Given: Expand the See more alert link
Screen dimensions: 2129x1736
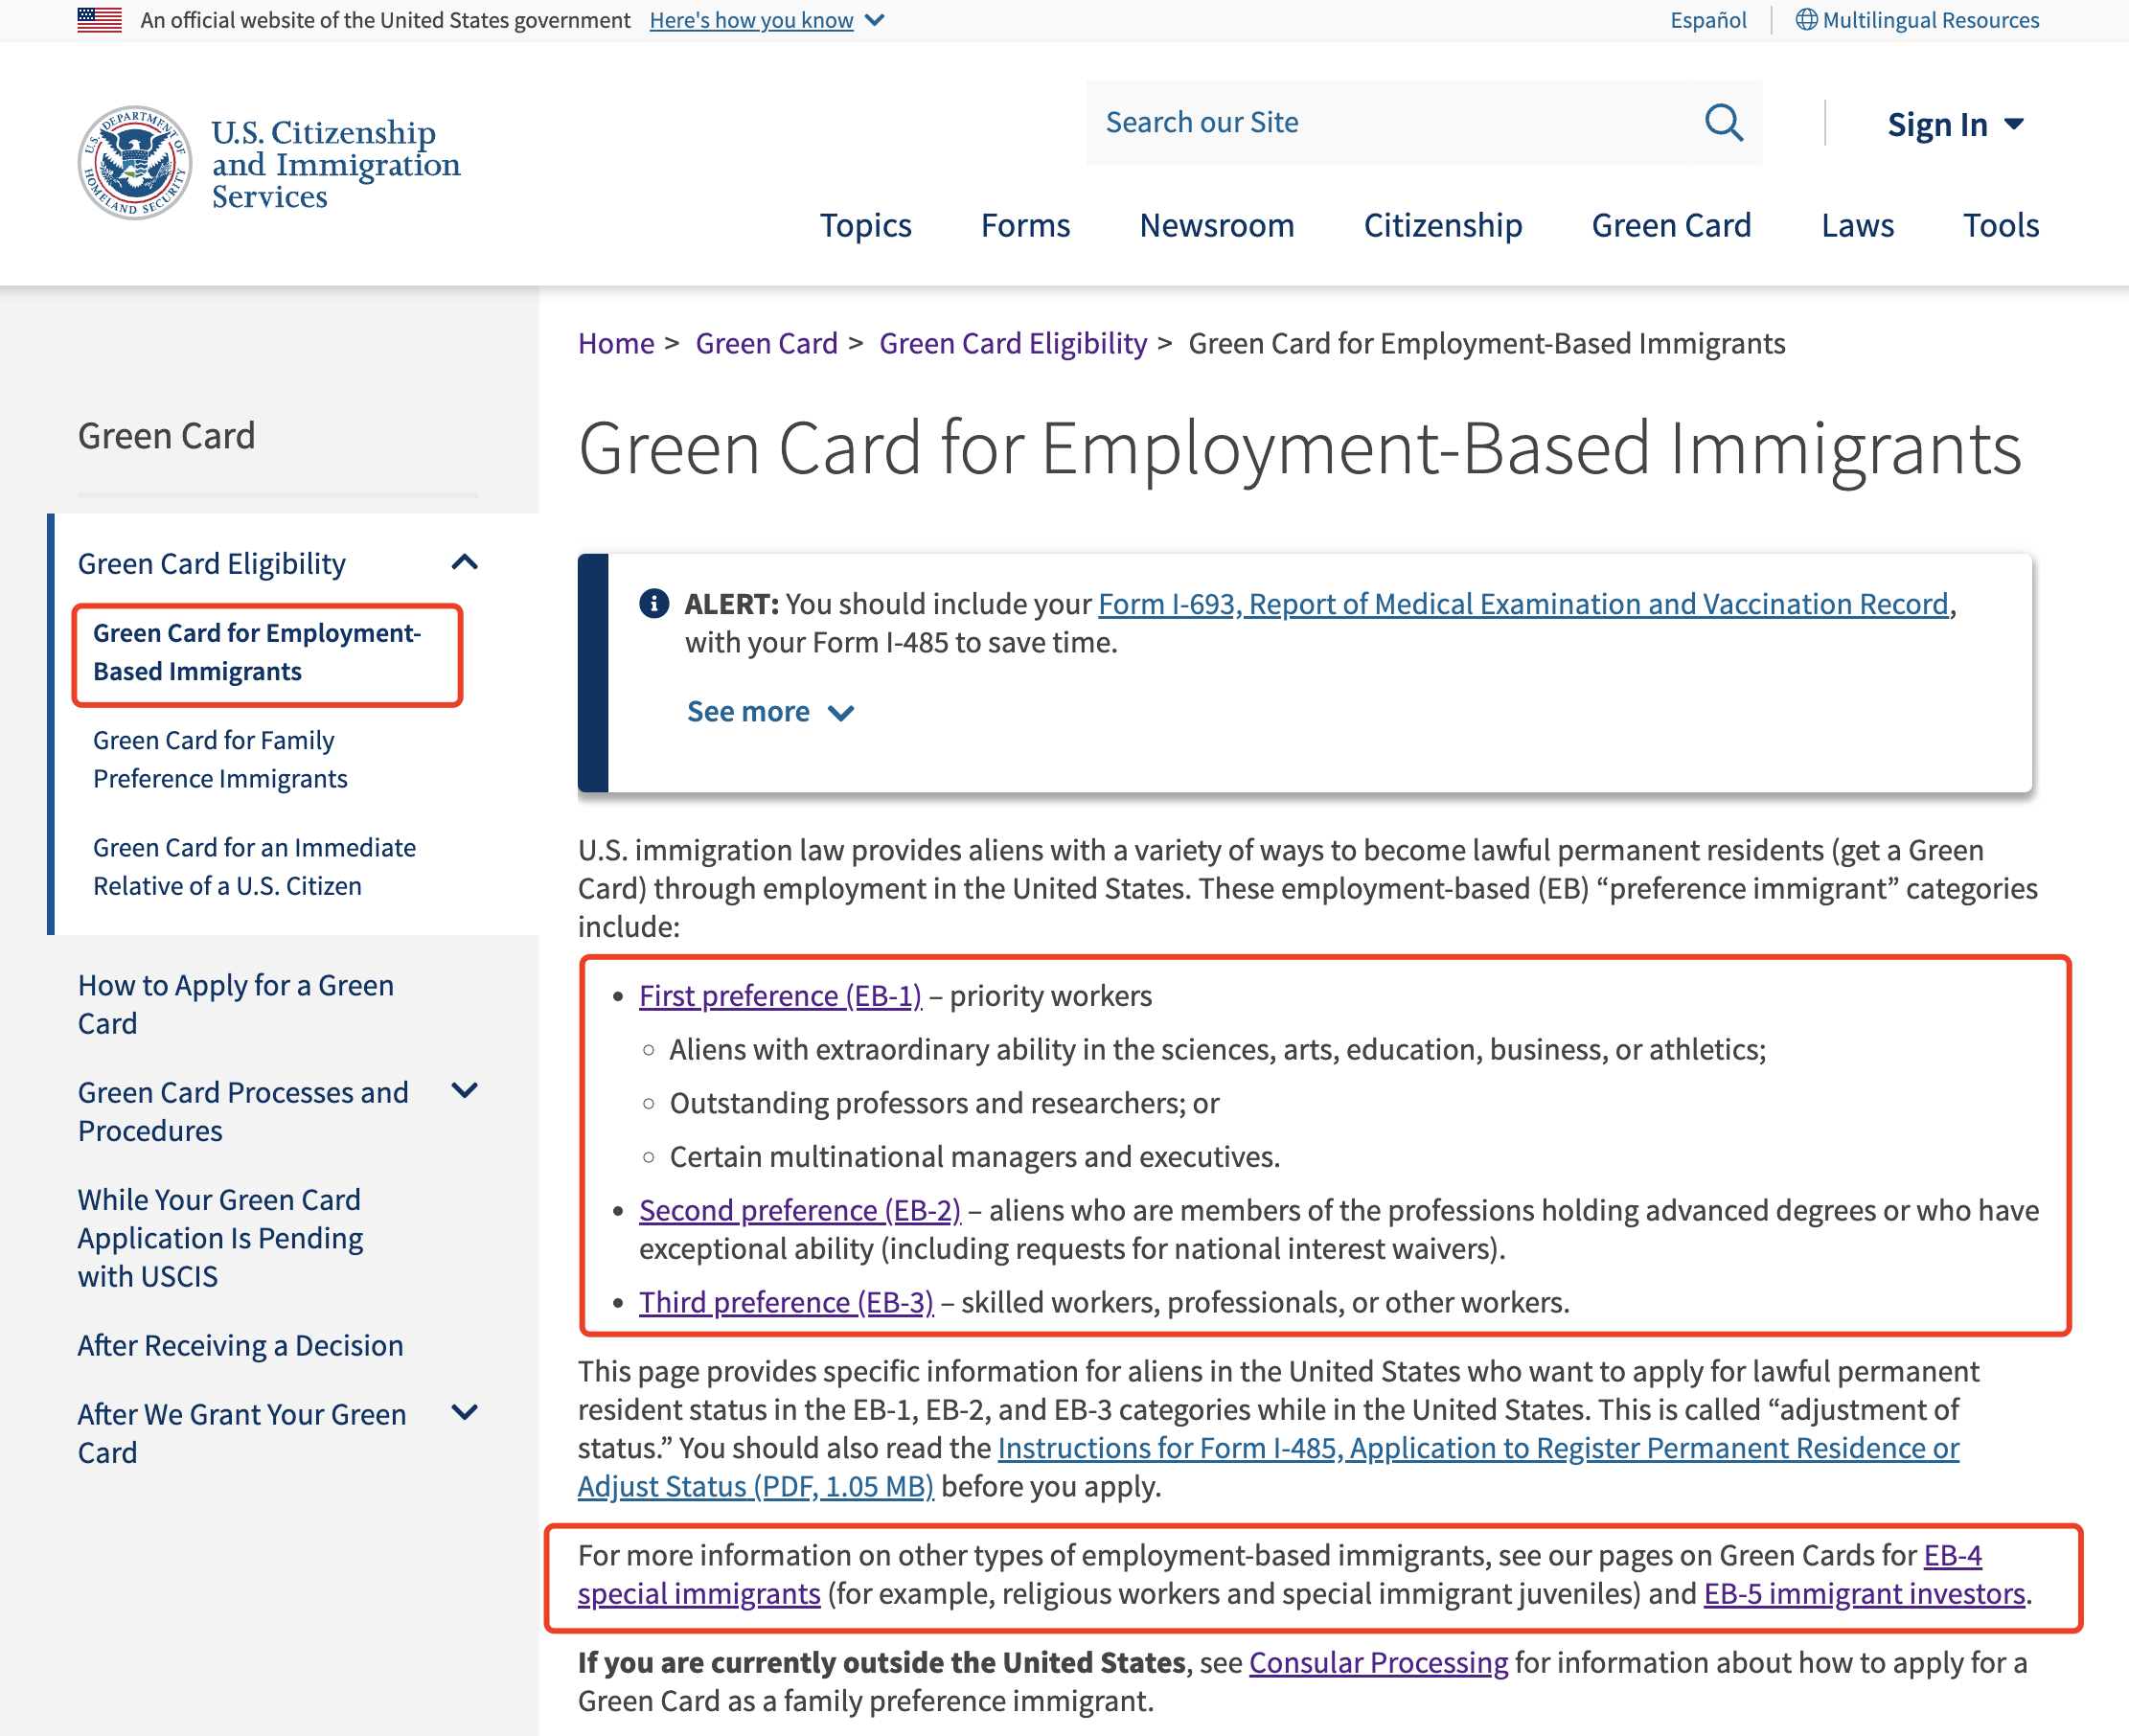Looking at the screenshot, I should [770, 711].
